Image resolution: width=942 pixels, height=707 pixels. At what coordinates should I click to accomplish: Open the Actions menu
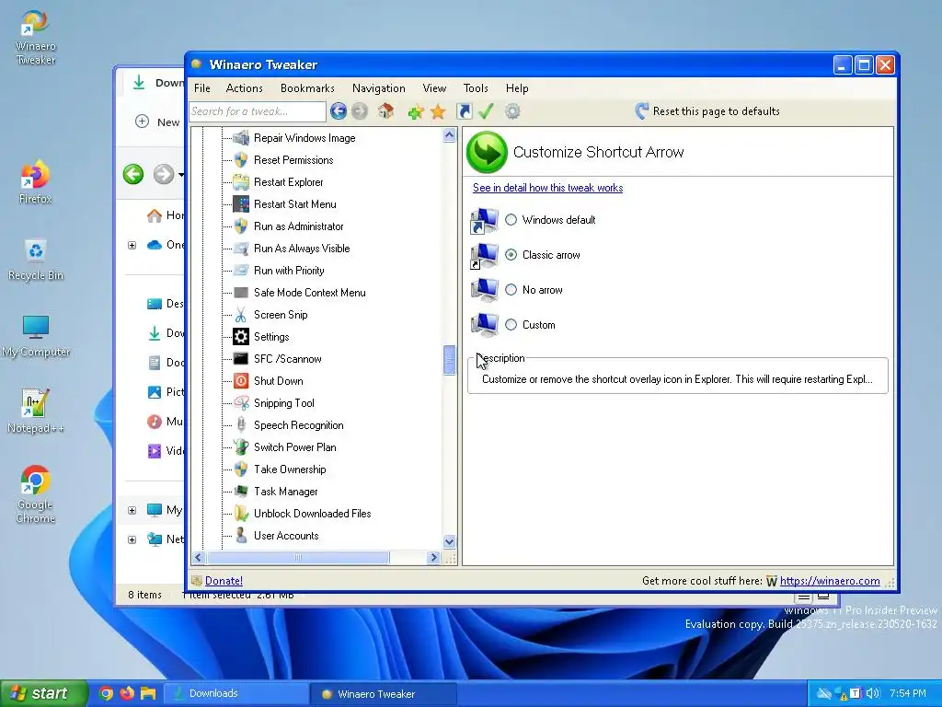(x=244, y=88)
